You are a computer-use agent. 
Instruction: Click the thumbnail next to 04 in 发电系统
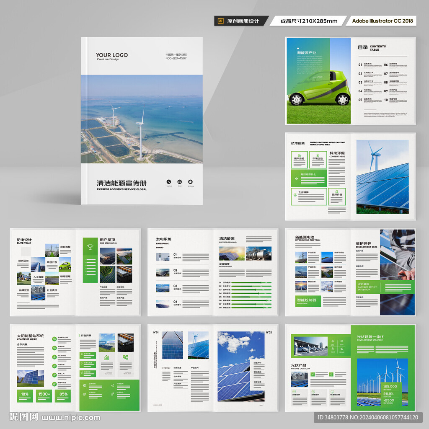[163, 304]
